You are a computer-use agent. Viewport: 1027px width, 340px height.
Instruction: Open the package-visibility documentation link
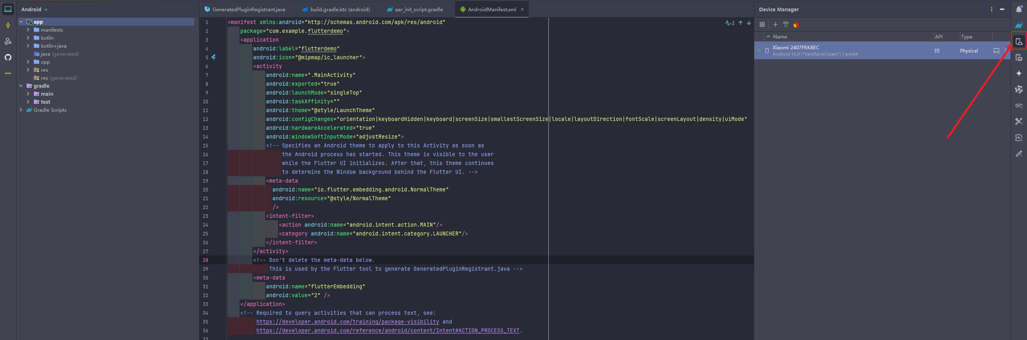(x=347, y=322)
